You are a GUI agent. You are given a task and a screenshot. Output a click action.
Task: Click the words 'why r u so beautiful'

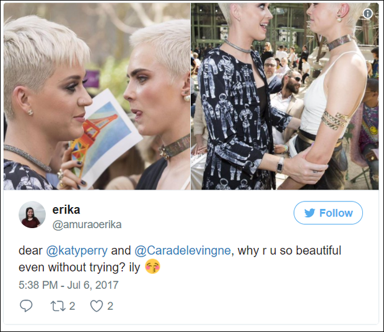(289, 250)
